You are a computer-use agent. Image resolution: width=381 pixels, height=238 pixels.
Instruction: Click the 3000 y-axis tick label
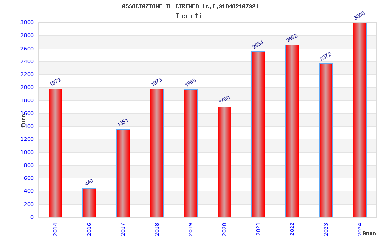click(27, 22)
